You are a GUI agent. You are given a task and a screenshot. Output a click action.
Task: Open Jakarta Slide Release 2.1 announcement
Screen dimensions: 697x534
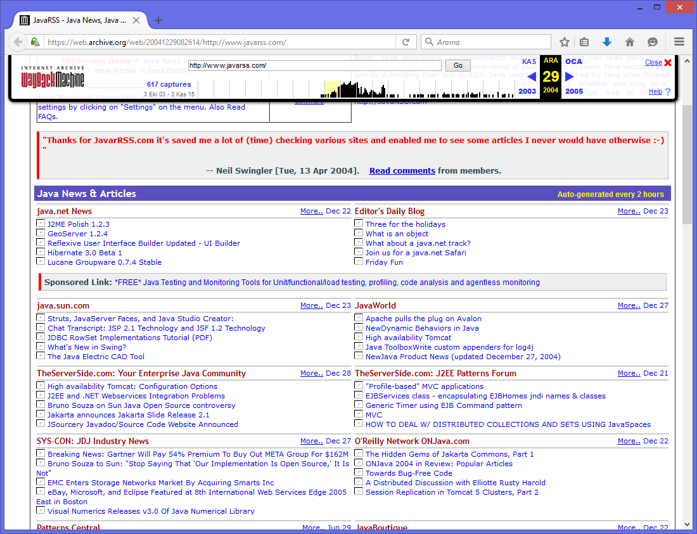129,415
